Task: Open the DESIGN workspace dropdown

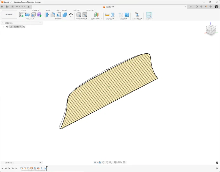Action: pos(9,15)
